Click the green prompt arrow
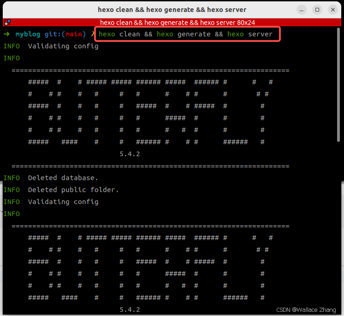Image resolution: width=344 pixels, height=316 pixels. 6,34
